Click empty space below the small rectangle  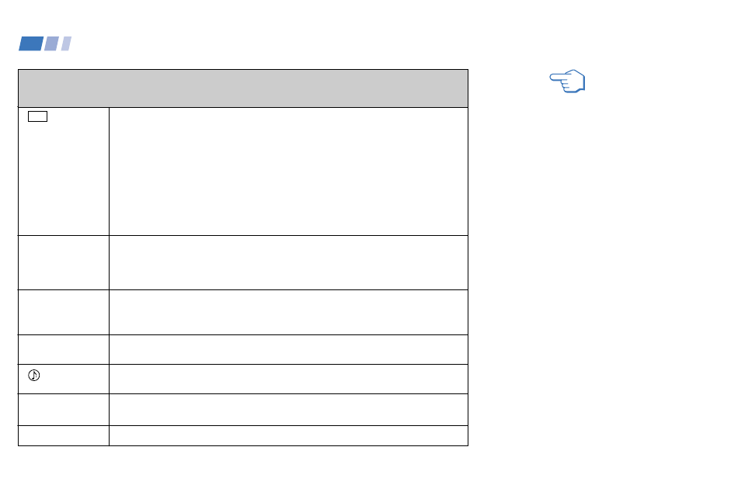pos(64,178)
